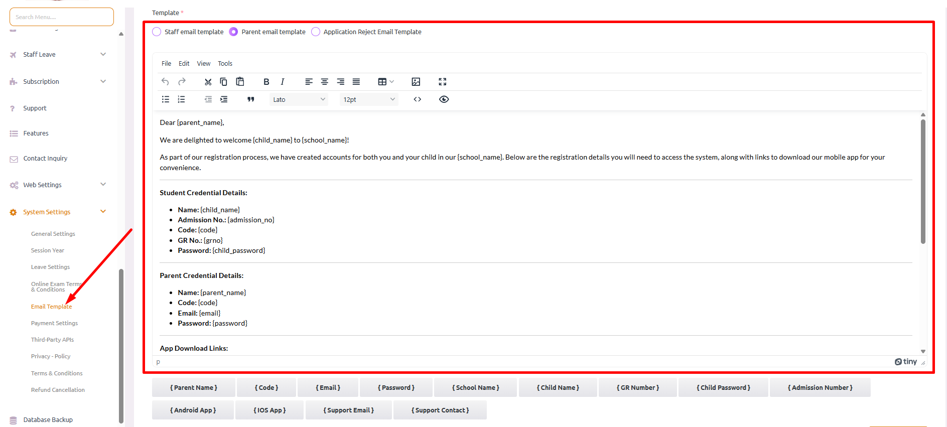Viewport: 947px width, 427px height.
Task: Select the Parent email template radio
Action: point(233,32)
